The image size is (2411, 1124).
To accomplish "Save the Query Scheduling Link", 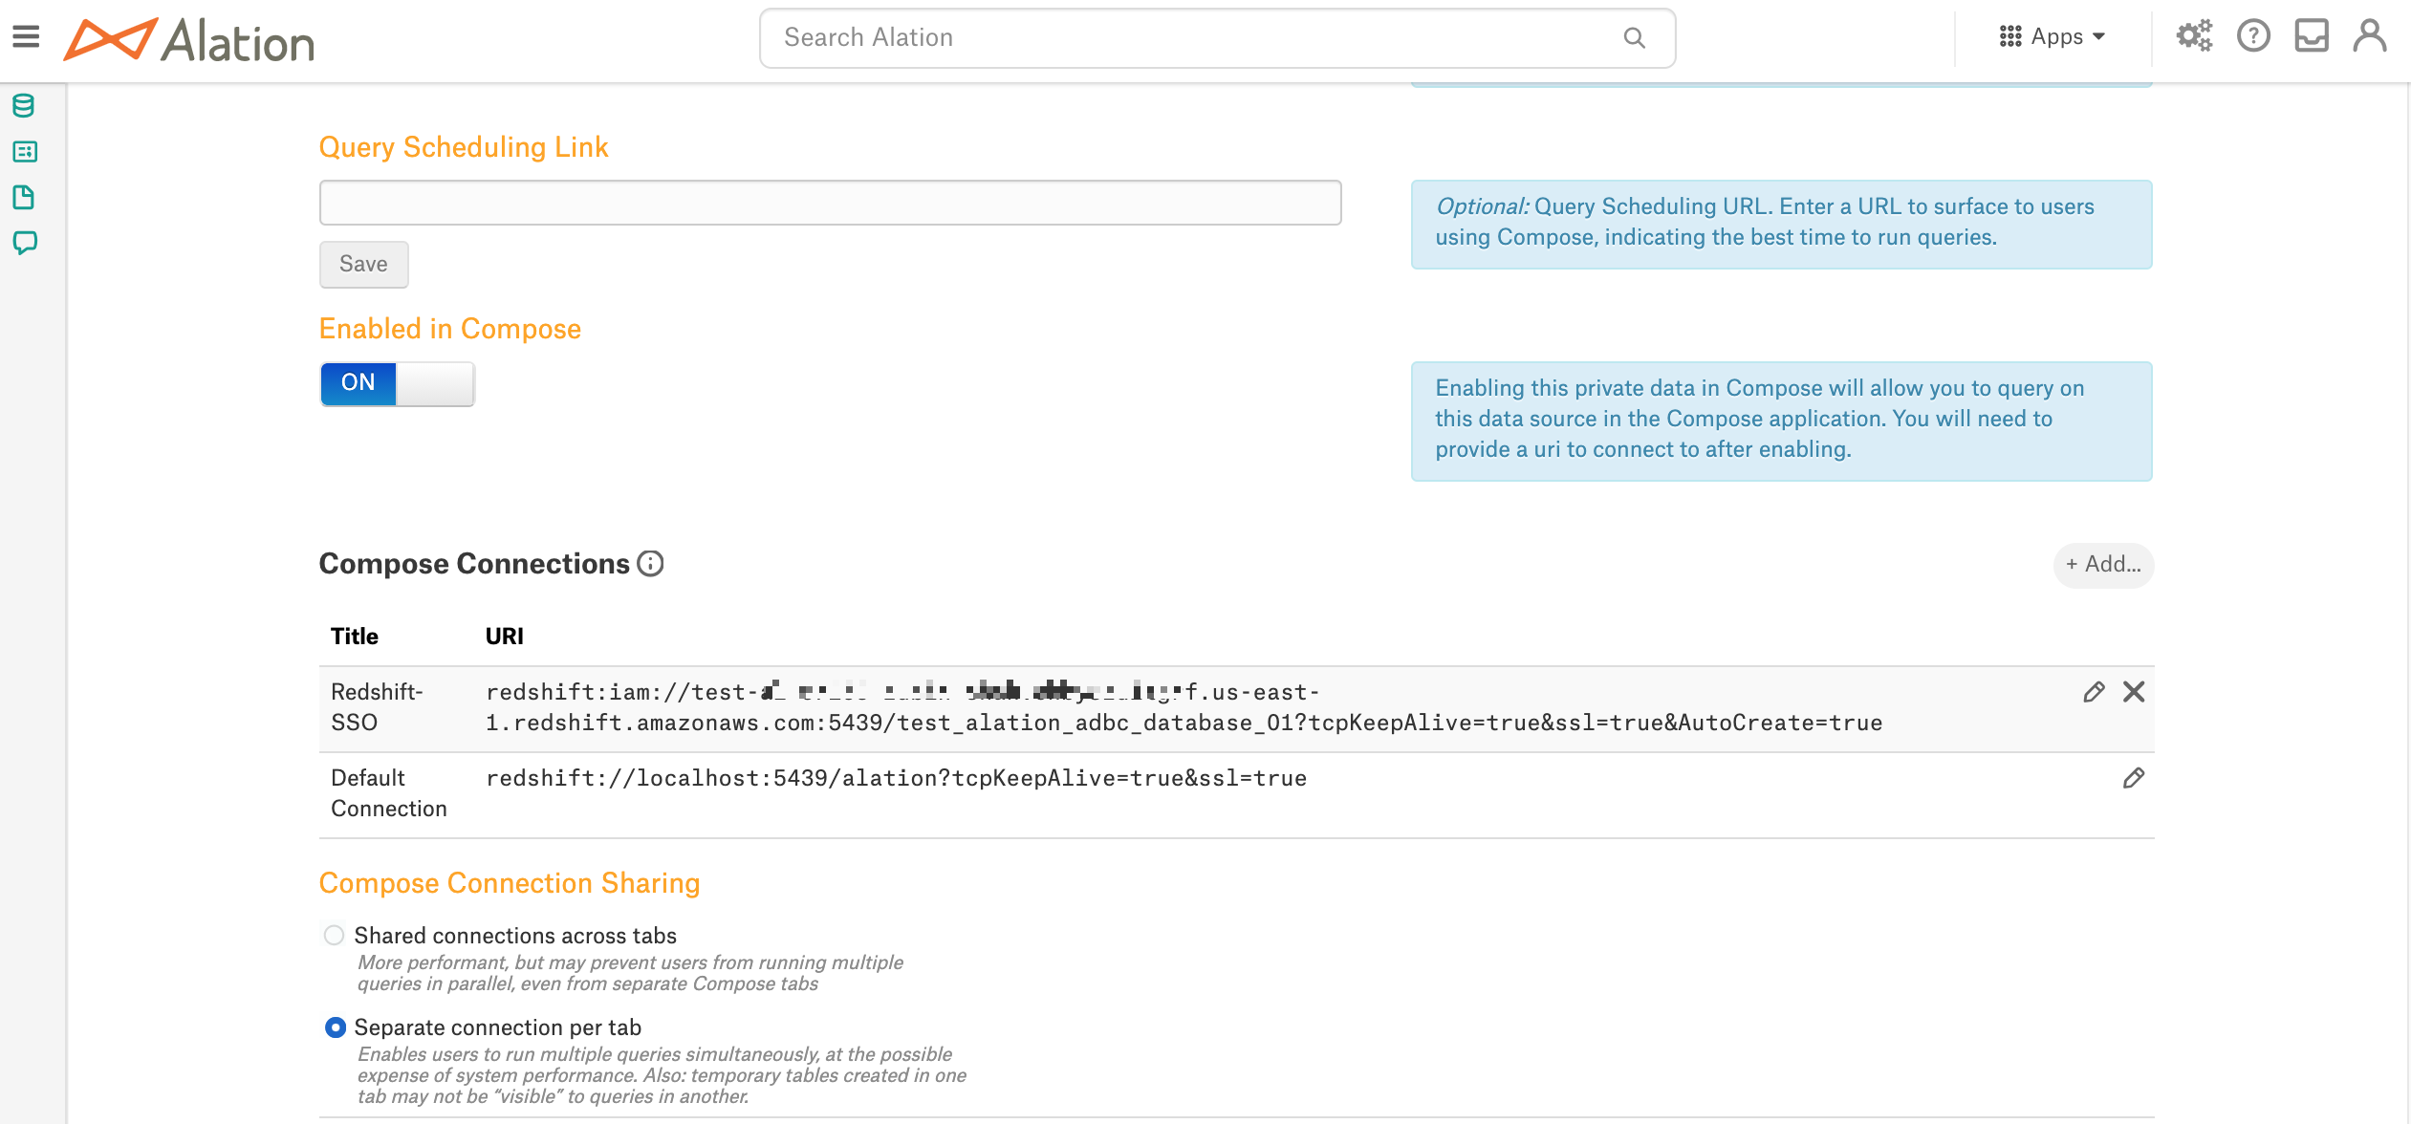I will pos(363,264).
